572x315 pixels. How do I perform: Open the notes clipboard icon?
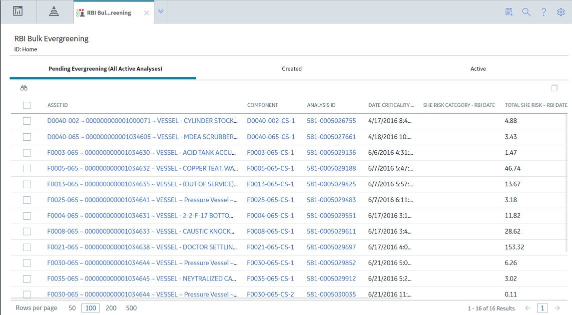pyautogui.click(x=509, y=12)
